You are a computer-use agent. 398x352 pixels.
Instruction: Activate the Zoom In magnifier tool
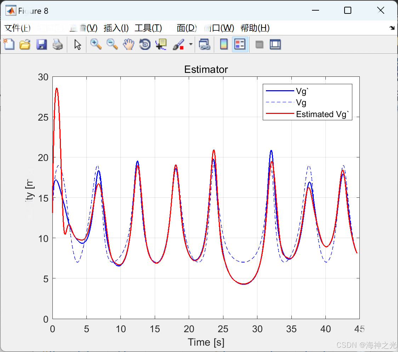96,44
